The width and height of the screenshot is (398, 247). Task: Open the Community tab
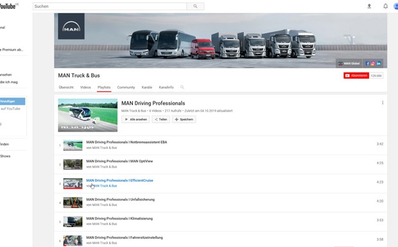(126, 87)
